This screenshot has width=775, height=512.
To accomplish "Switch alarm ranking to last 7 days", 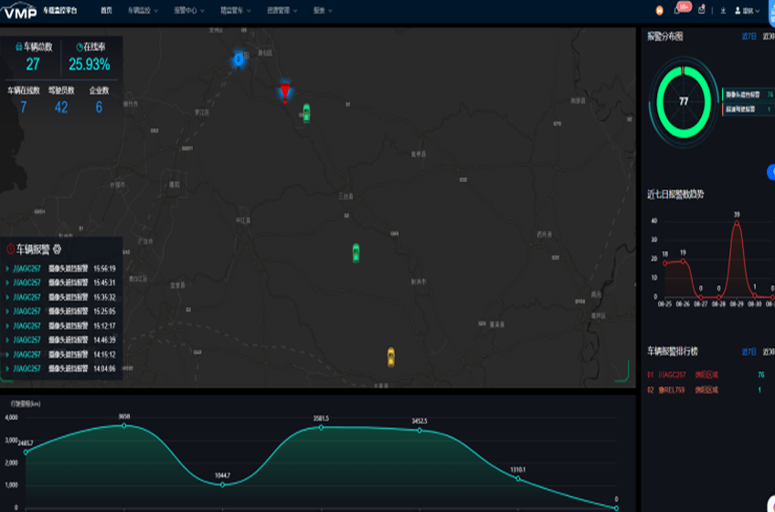I will [748, 351].
